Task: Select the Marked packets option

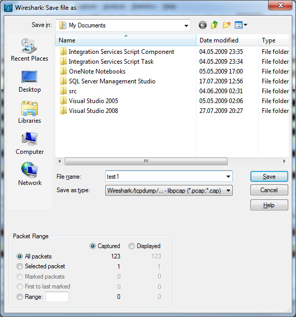Action: [20, 277]
